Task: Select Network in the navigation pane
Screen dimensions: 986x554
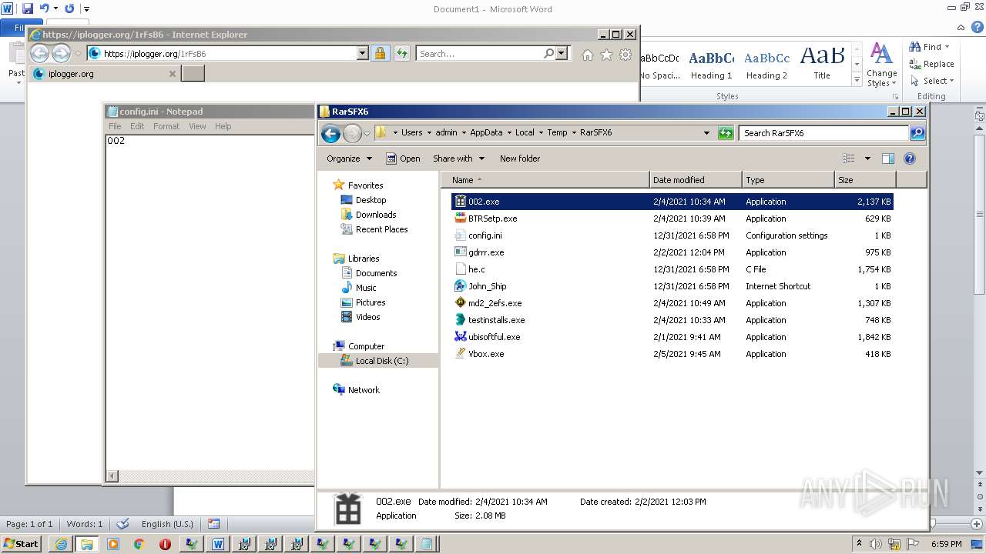Action: (364, 390)
